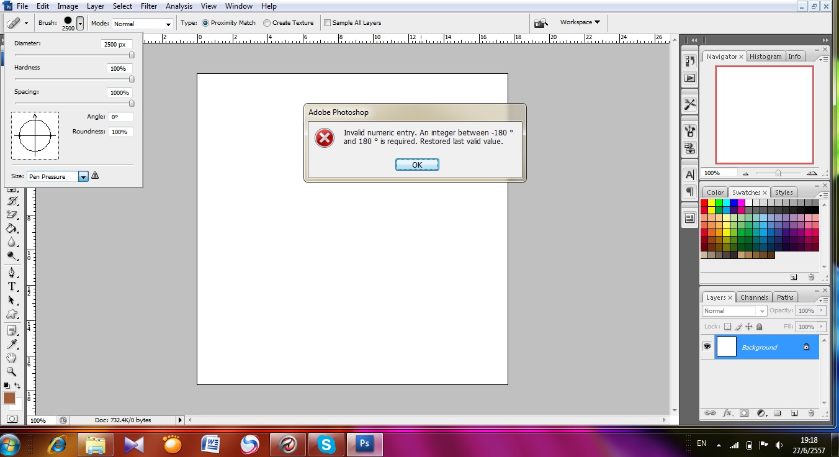Toggle lock position move icon

pyautogui.click(x=748, y=327)
